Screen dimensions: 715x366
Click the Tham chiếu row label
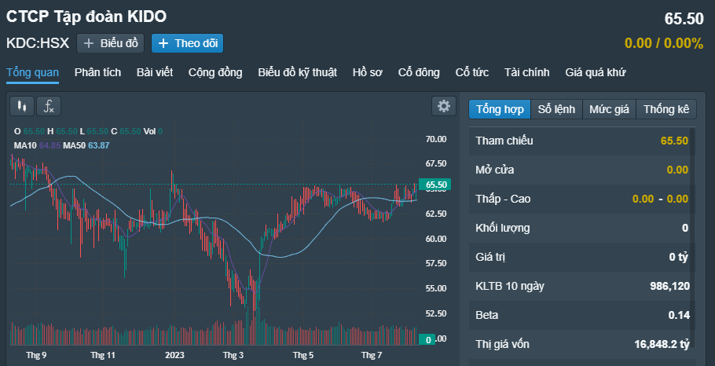click(504, 141)
